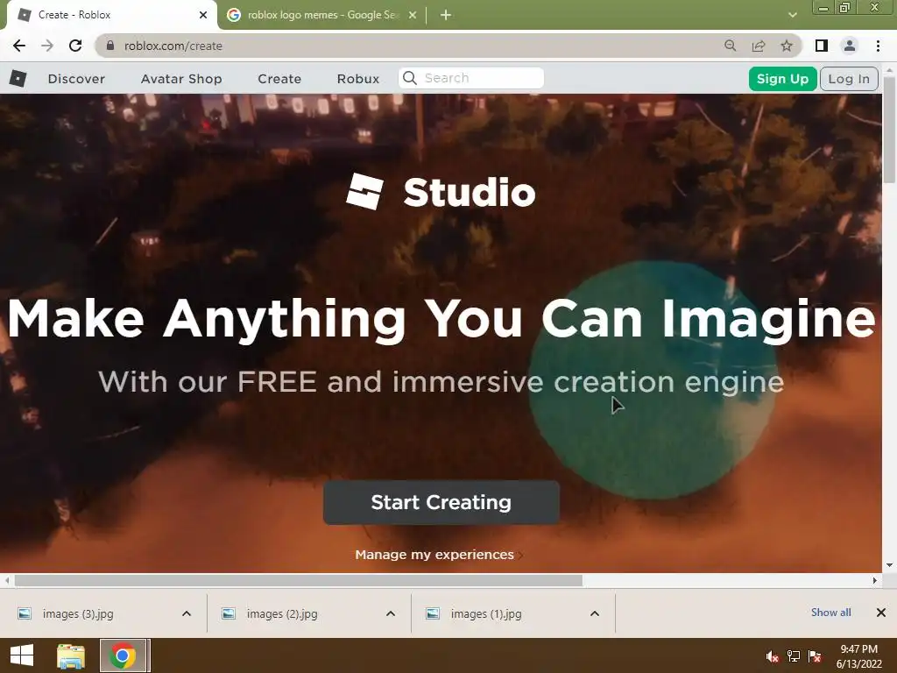Open the Windows Start menu
The height and width of the screenshot is (673, 897).
(22, 655)
